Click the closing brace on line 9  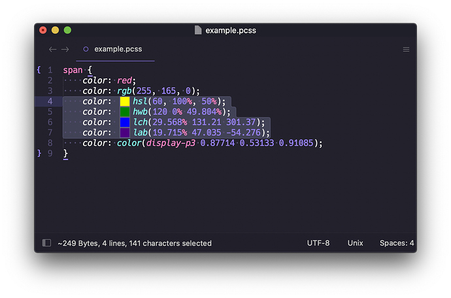[65, 154]
